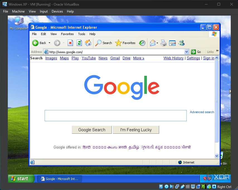
Task: Open Internet Explorer's View menu
Action: coord(54,34)
